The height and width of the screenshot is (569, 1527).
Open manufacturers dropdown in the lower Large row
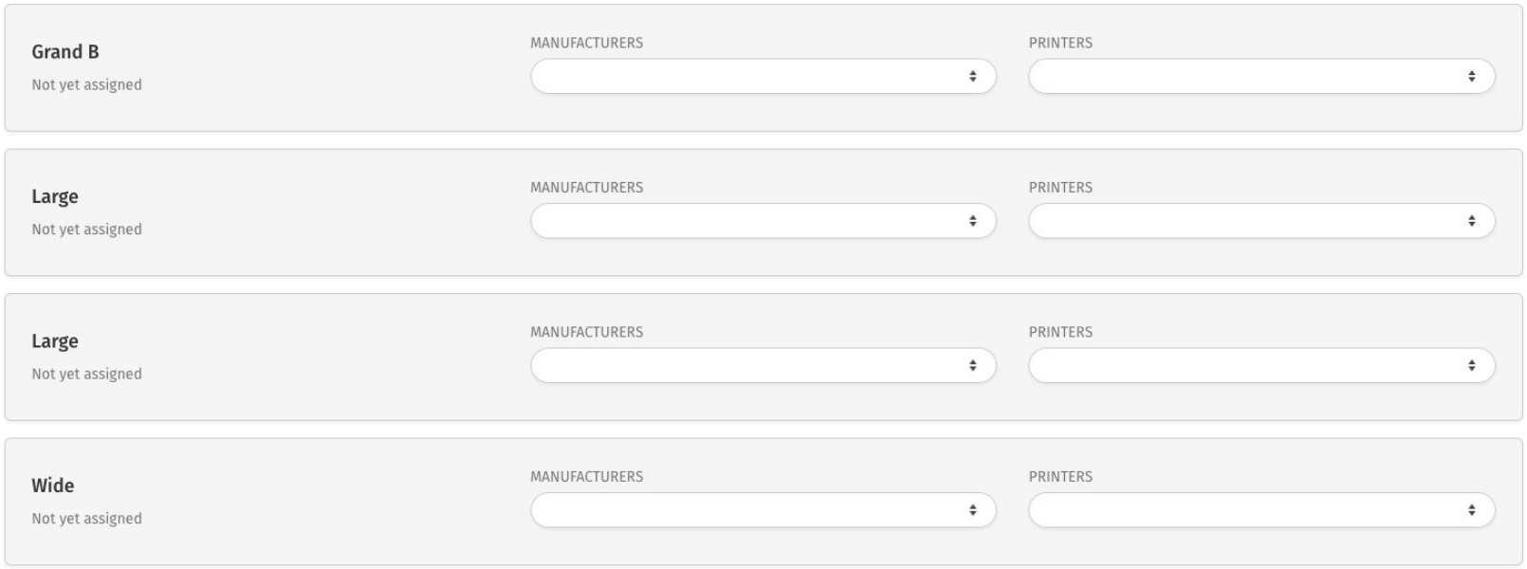763,366
